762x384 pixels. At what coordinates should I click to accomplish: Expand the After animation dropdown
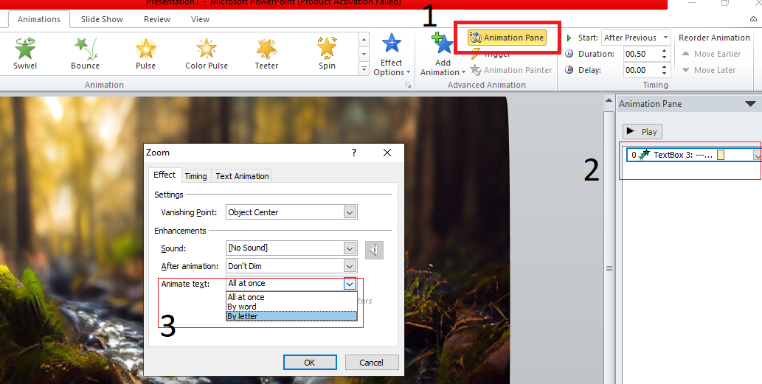350,266
